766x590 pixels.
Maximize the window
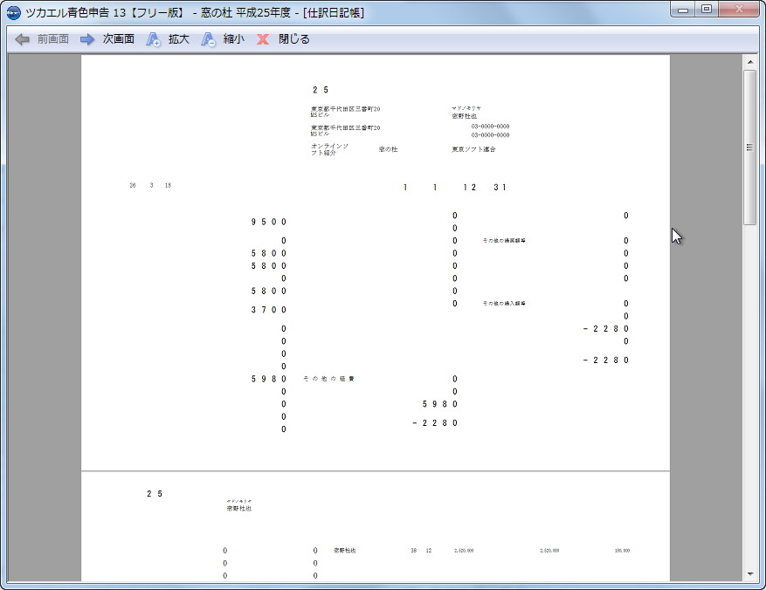click(706, 10)
